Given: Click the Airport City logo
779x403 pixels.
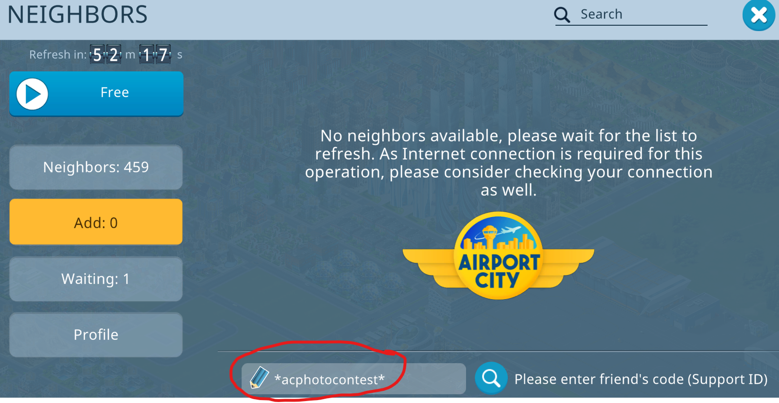Looking at the screenshot, I should 499,256.
